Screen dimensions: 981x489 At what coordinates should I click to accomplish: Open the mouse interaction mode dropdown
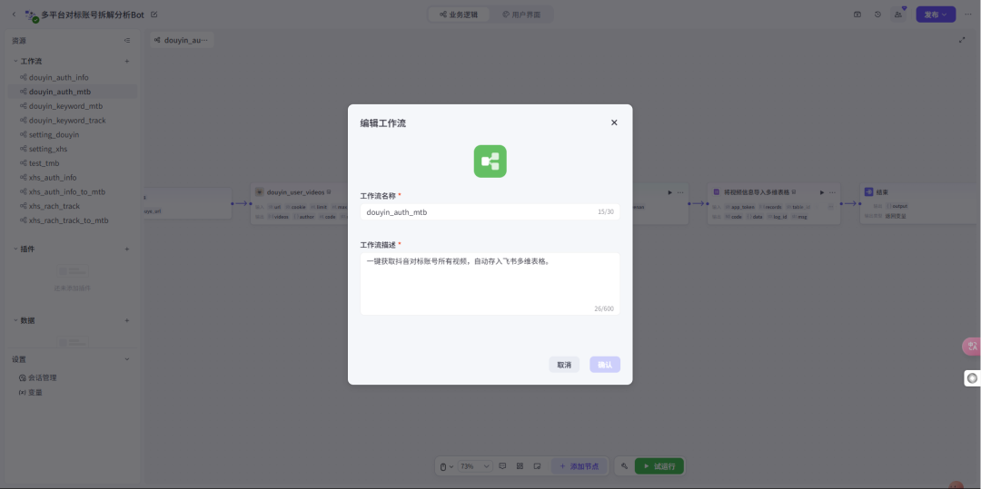click(x=446, y=466)
